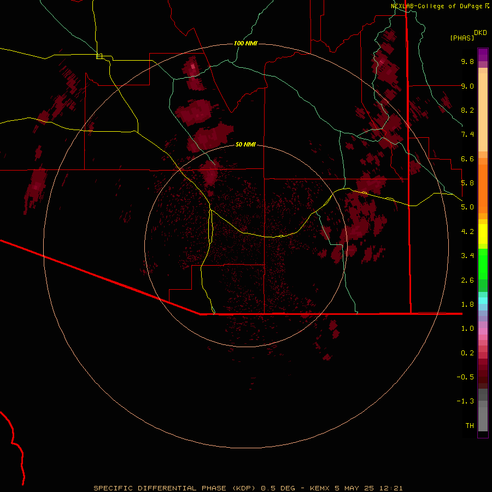Click the -0.5 scale value
This screenshot has width=492, height=492.
tap(465, 377)
